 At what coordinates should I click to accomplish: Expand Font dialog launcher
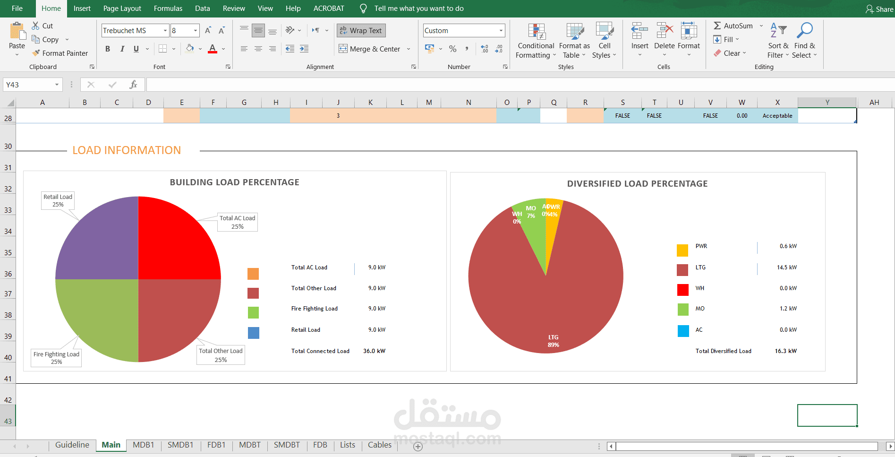(x=228, y=67)
